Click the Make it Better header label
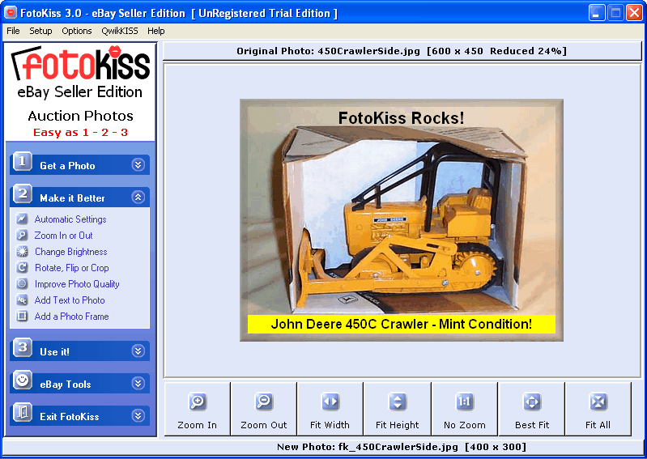The height and width of the screenshot is (459, 647). coord(72,198)
